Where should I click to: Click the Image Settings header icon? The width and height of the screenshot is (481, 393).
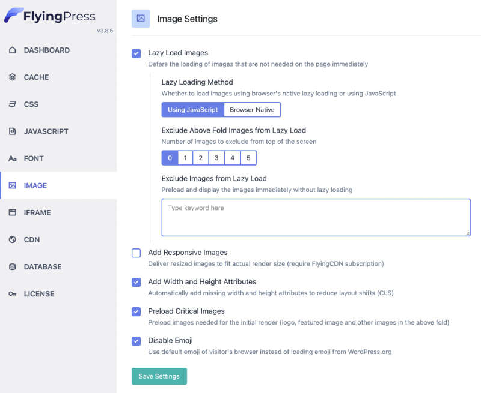(x=141, y=19)
